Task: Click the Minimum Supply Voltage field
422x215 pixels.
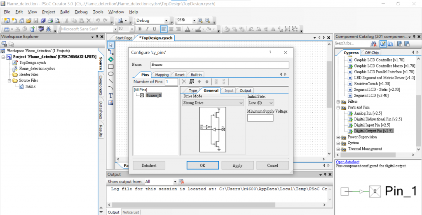Action: coord(260,118)
